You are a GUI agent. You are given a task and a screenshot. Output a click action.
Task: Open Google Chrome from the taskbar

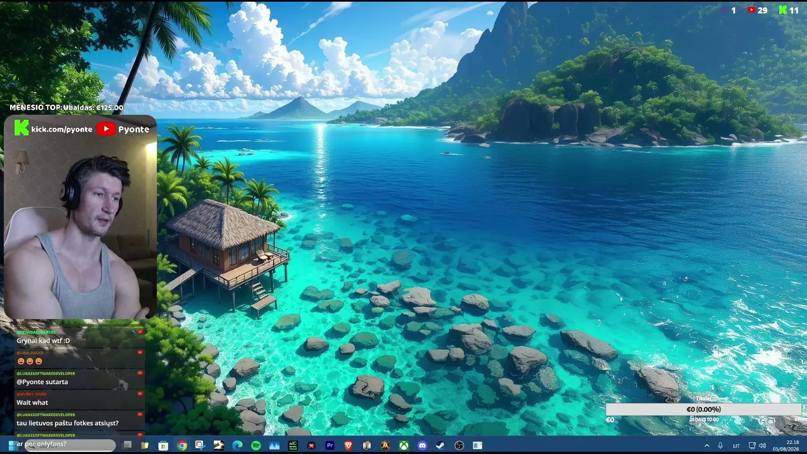[x=182, y=445]
